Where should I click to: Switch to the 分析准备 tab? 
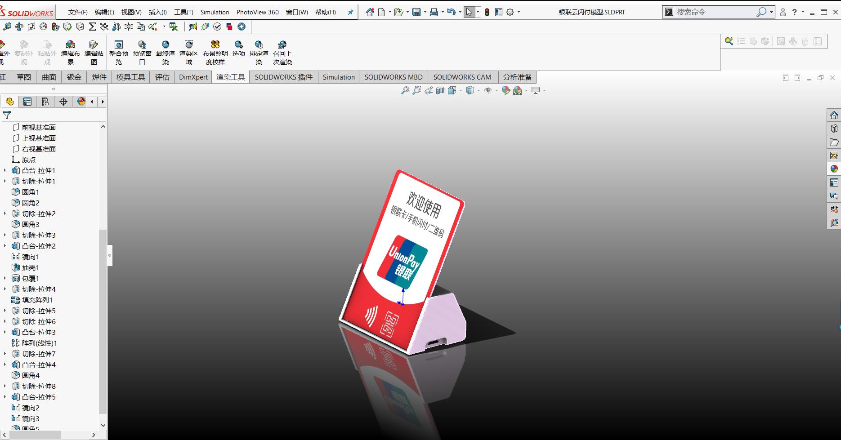518,77
